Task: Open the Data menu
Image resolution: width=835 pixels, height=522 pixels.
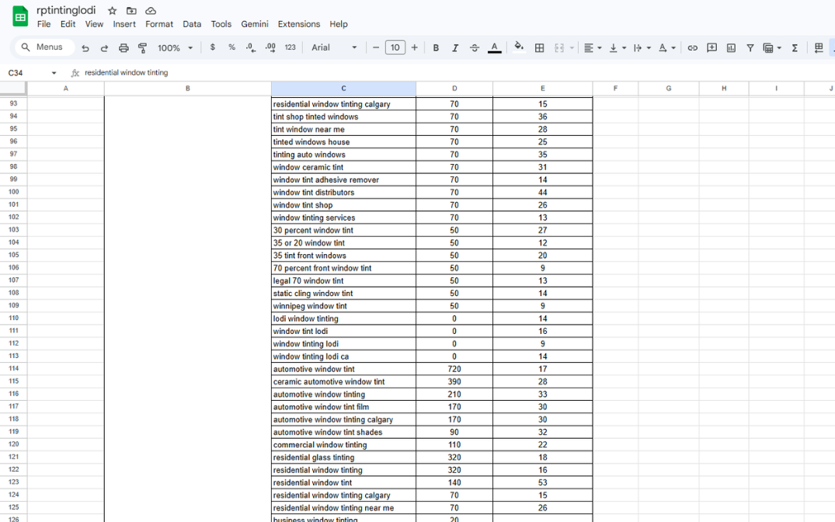Action: point(192,24)
